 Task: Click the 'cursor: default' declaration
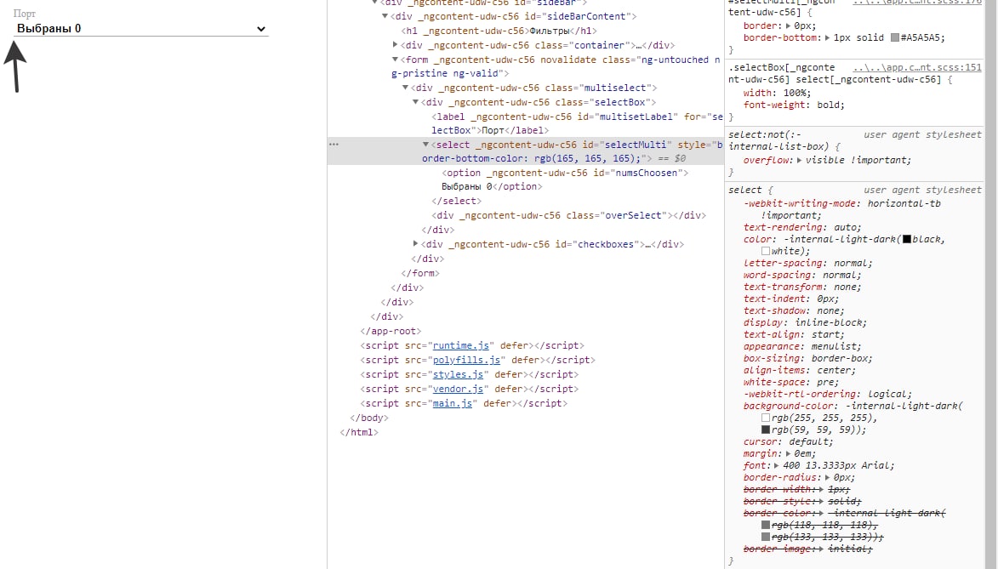(788, 441)
